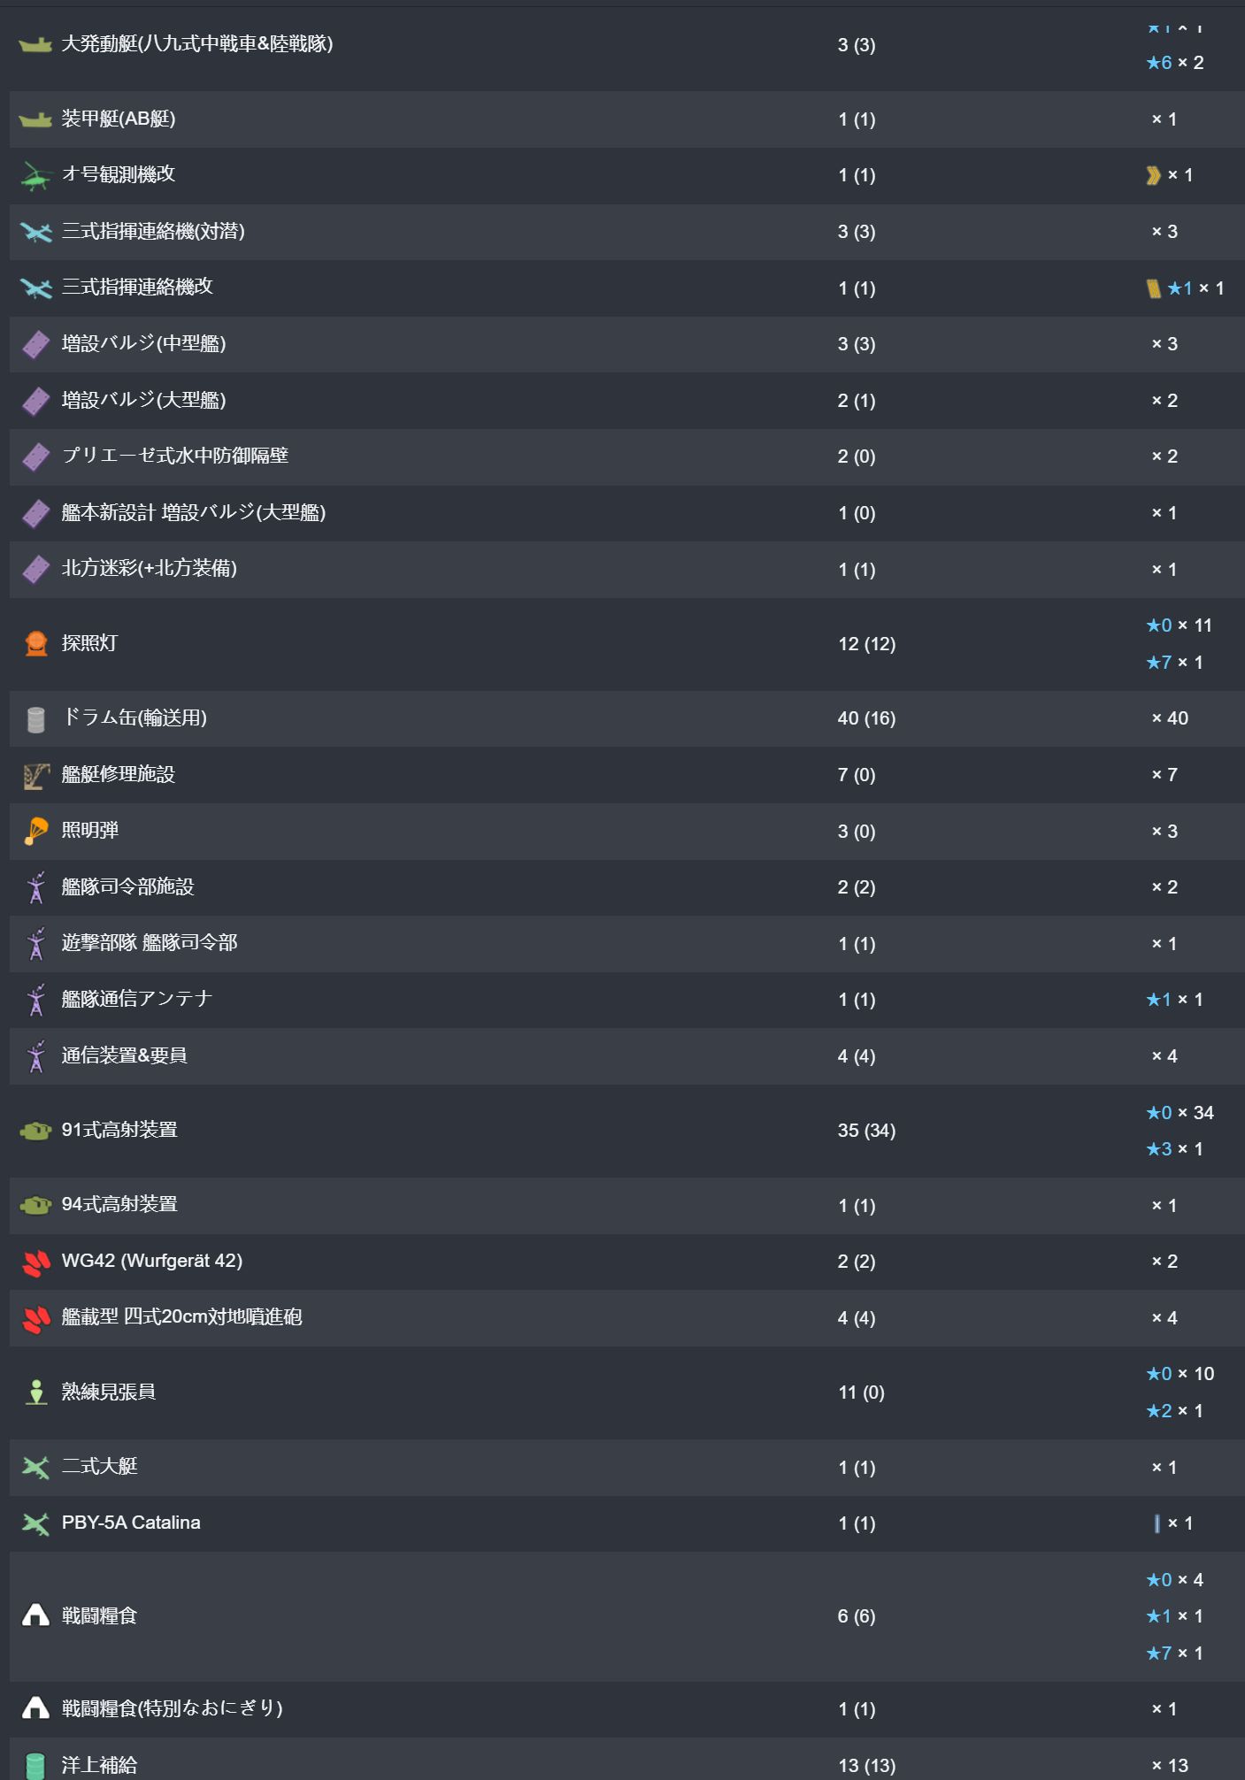Click the green barrel icon for 洋上補給

click(x=35, y=1765)
